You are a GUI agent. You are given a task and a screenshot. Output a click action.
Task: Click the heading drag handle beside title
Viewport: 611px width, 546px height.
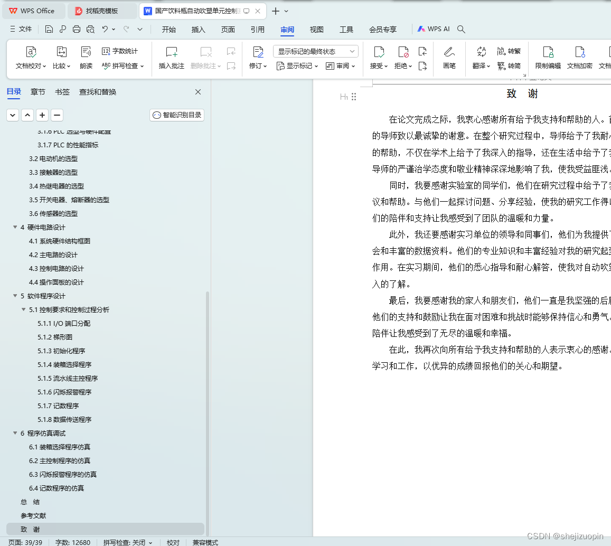[x=354, y=97]
